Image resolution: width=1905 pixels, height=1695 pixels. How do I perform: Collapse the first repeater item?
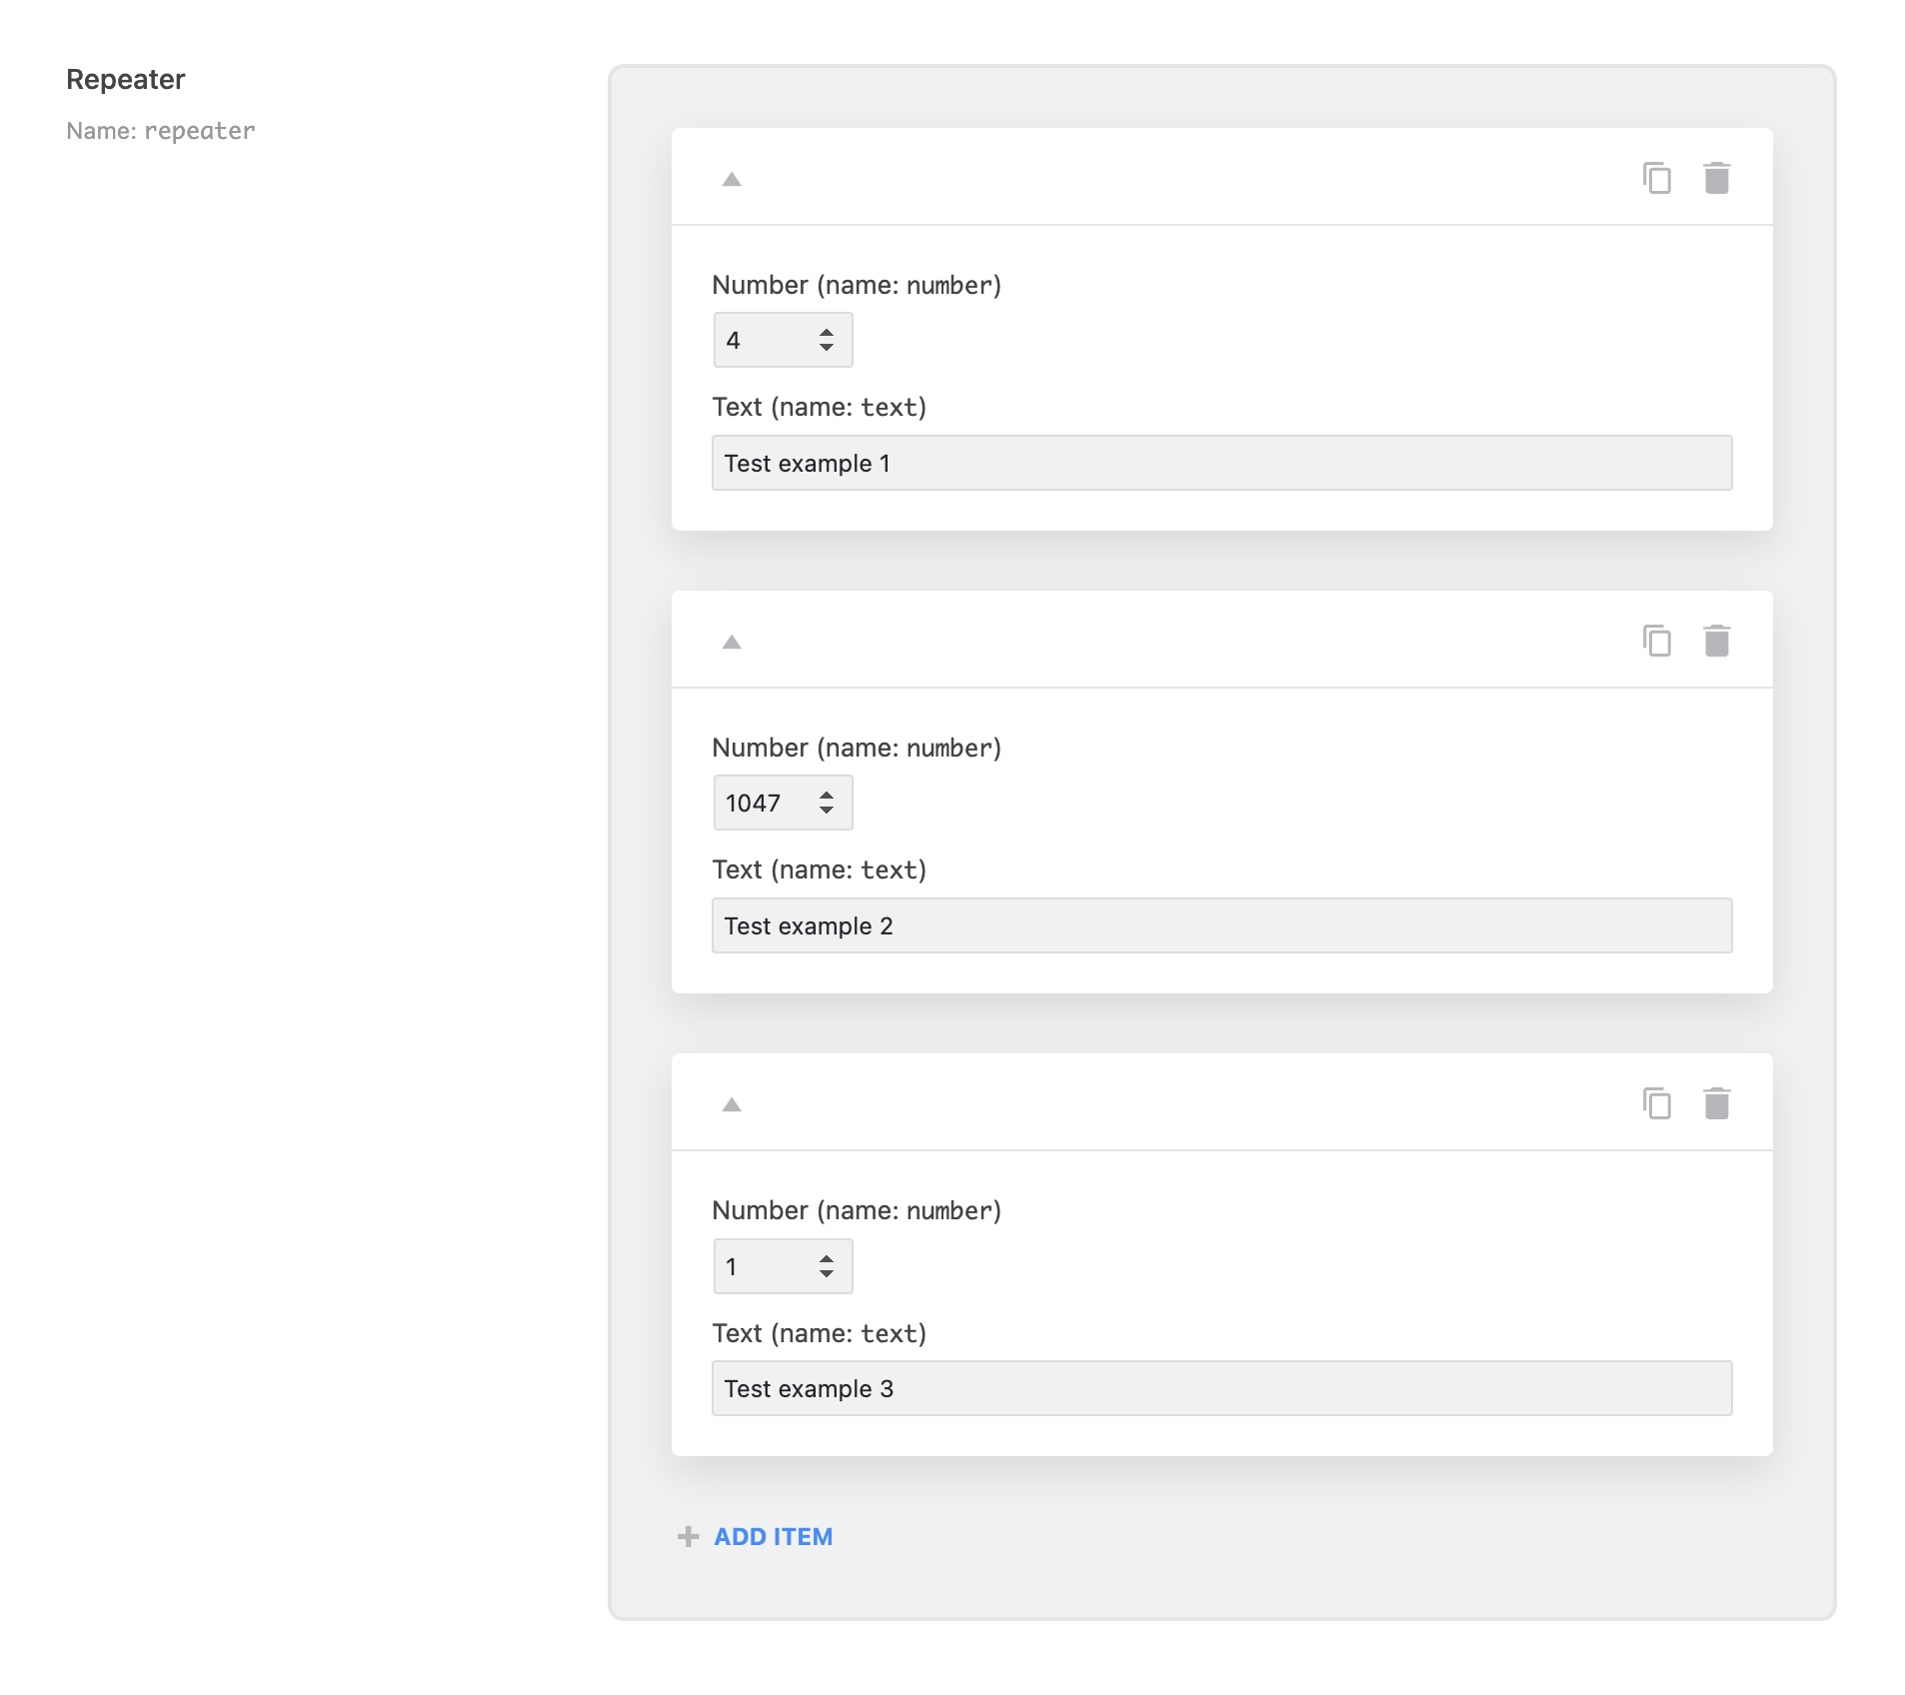(x=732, y=180)
